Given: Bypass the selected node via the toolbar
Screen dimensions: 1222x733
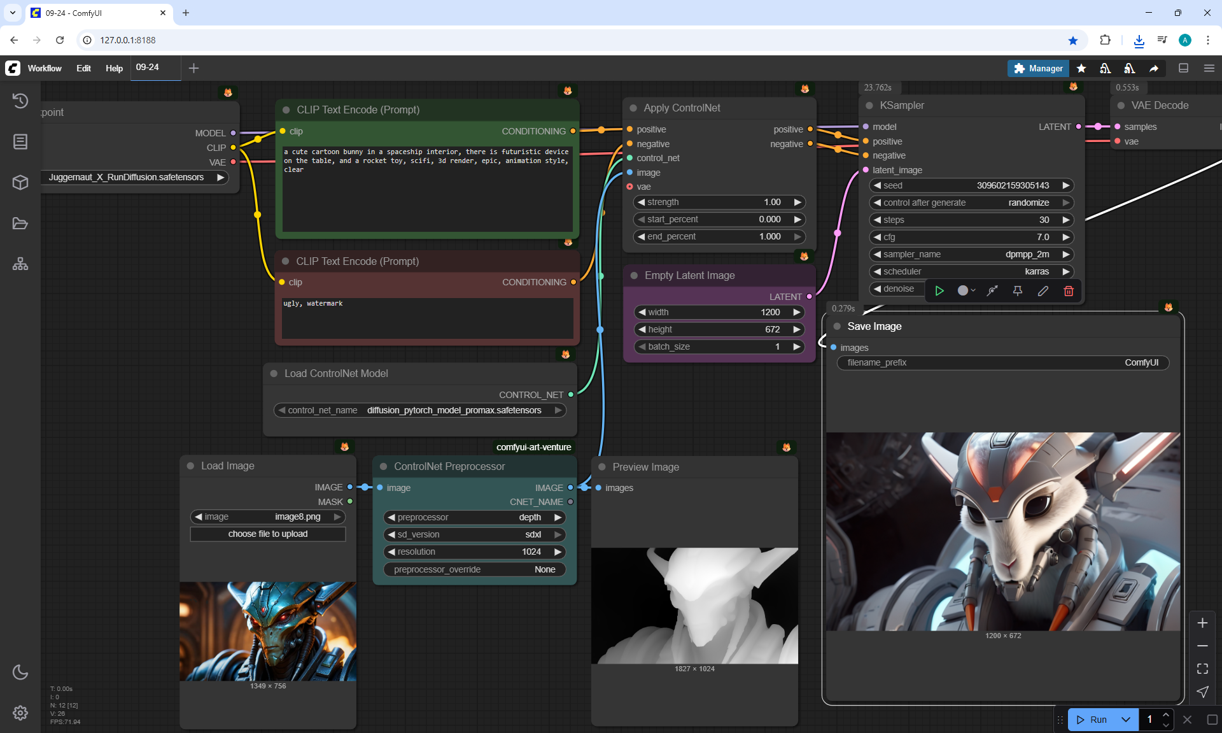Looking at the screenshot, I should [x=992, y=291].
